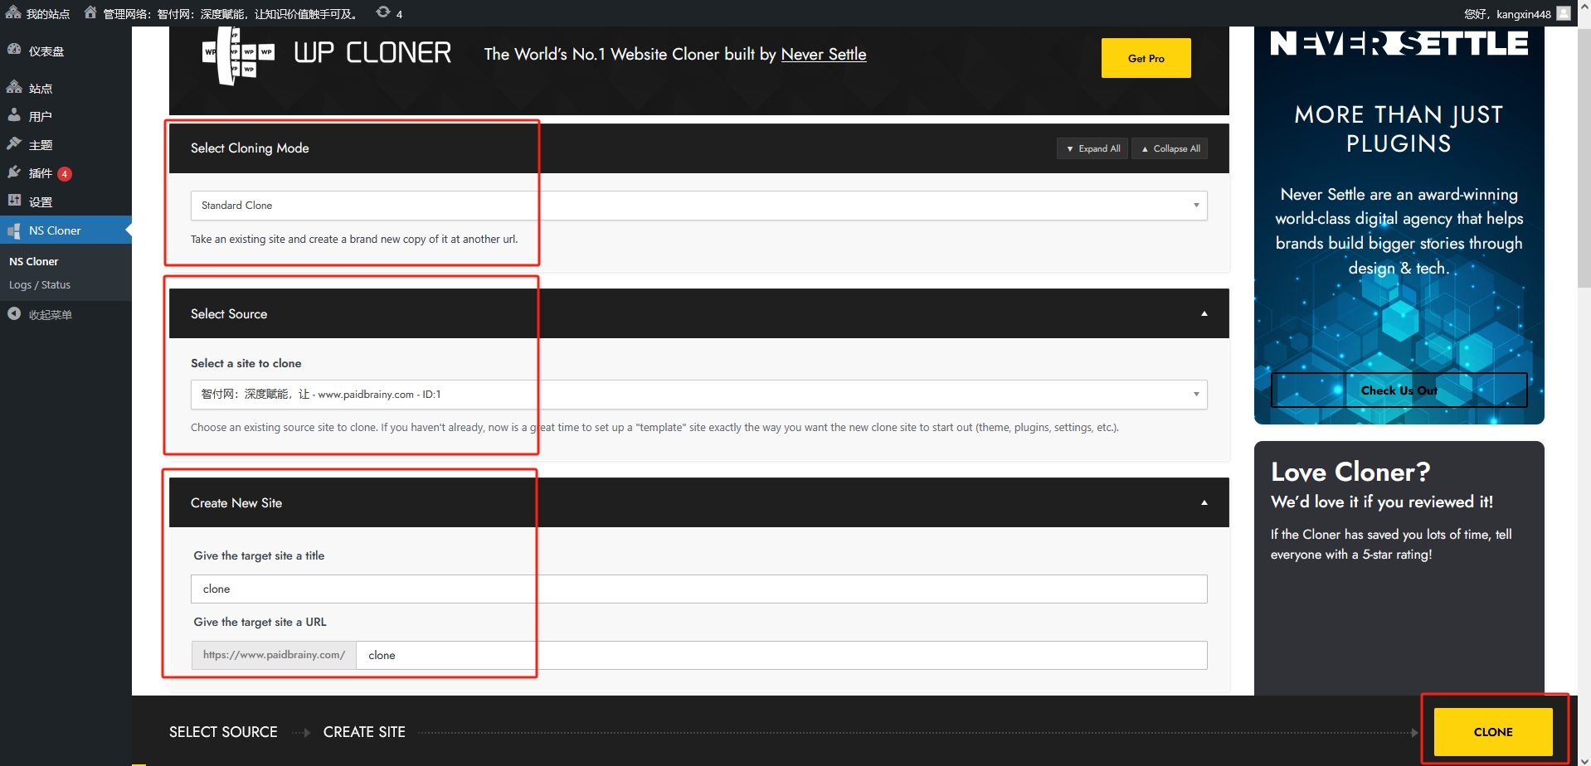Click the page vertical scrollbar
The width and height of the screenshot is (1591, 766).
click(1584, 158)
